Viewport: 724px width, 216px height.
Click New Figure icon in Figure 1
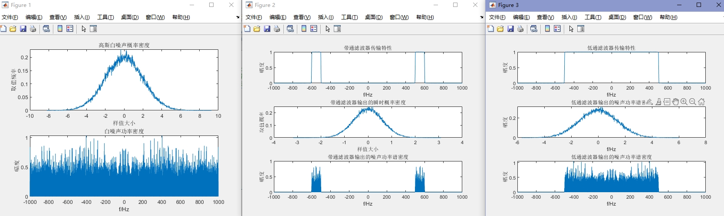pos(3,29)
